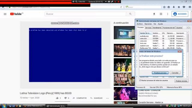Screen dimensions: 192x108
Task: Open the YouTube apps grid icon
Action: click(x=161, y=14)
